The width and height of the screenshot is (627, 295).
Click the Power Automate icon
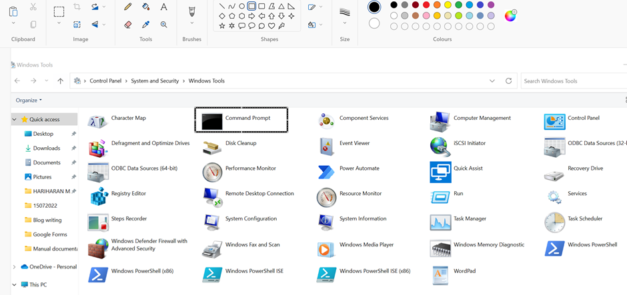[326, 172]
